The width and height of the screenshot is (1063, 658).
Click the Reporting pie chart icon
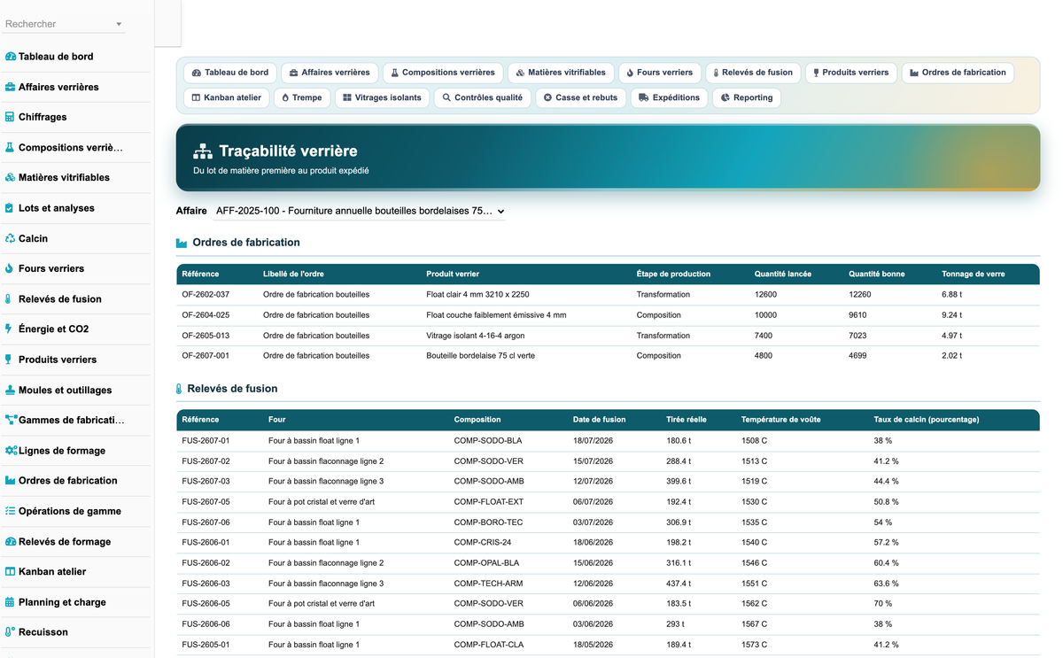coord(725,97)
